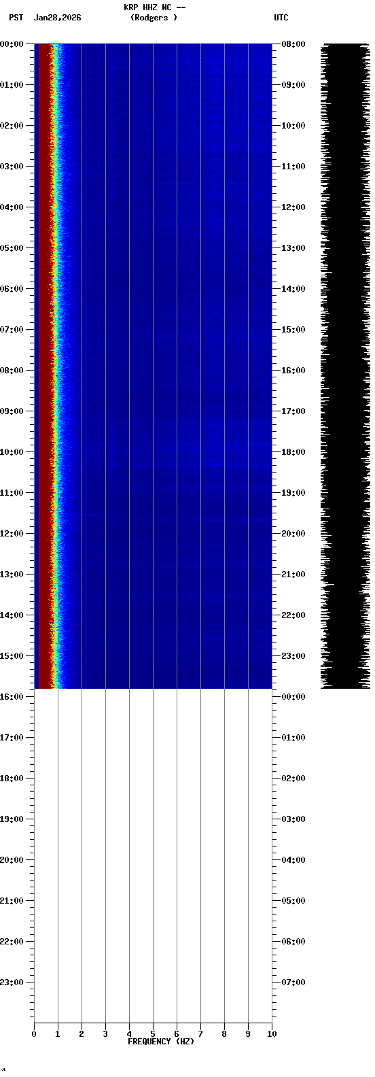Click the 5 Hz frequency axis tick
The height and width of the screenshot is (1077, 375).
(153, 1034)
